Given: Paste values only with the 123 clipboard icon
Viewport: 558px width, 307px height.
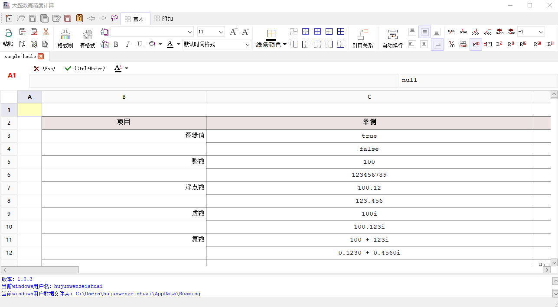Looking at the screenshot, I should (34, 32).
